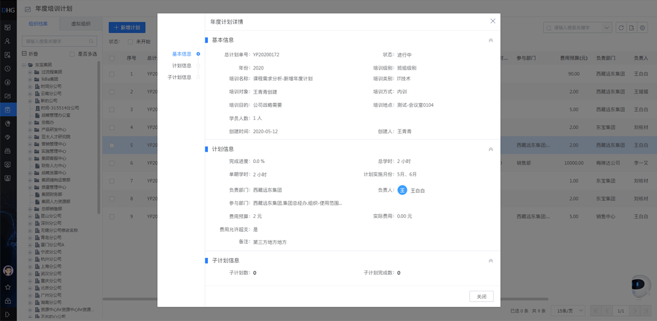
Task: Close the 年度计划详情 dialog with X icon
Action: click(493, 21)
